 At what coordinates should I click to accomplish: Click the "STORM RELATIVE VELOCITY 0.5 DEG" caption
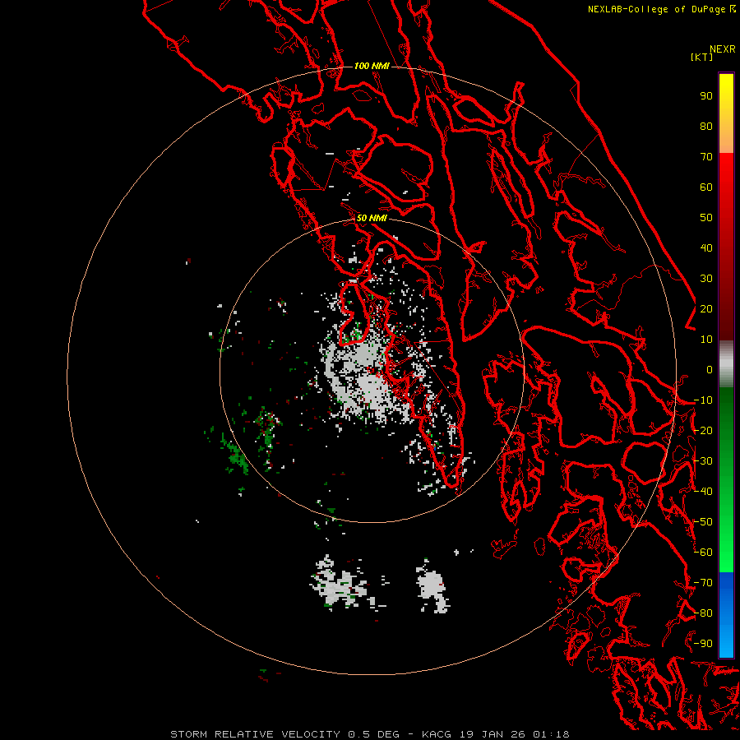tap(284, 734)
